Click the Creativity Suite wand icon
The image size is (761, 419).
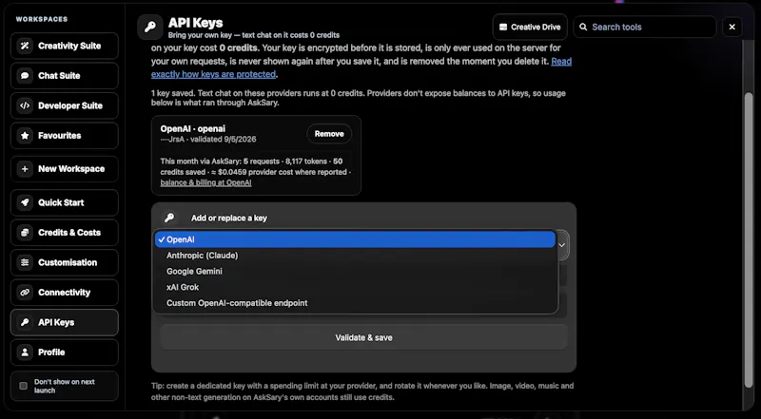[25, 46]
